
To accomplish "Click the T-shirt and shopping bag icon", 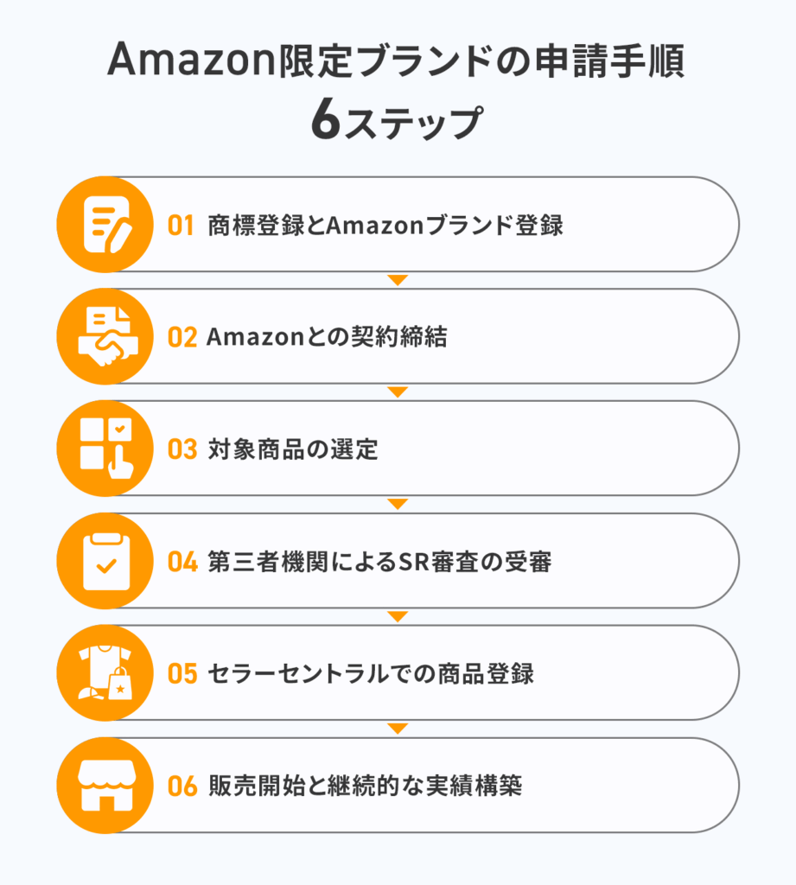I will click(x=105, y=672).
